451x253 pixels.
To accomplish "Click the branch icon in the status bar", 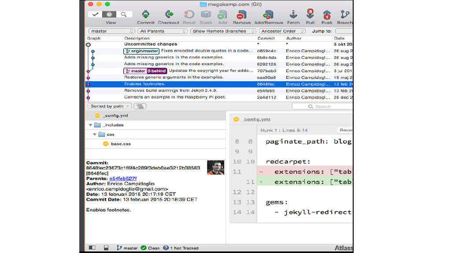I will tap(119, 248).
